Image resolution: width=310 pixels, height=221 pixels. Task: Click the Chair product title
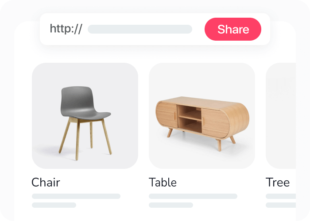46,182
